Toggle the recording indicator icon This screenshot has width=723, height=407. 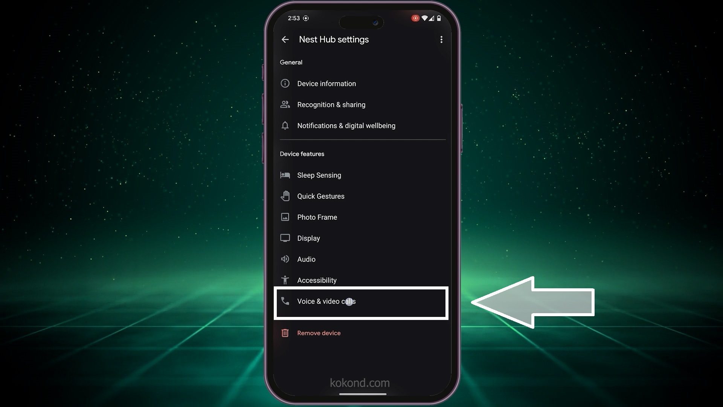coord(415,18)
